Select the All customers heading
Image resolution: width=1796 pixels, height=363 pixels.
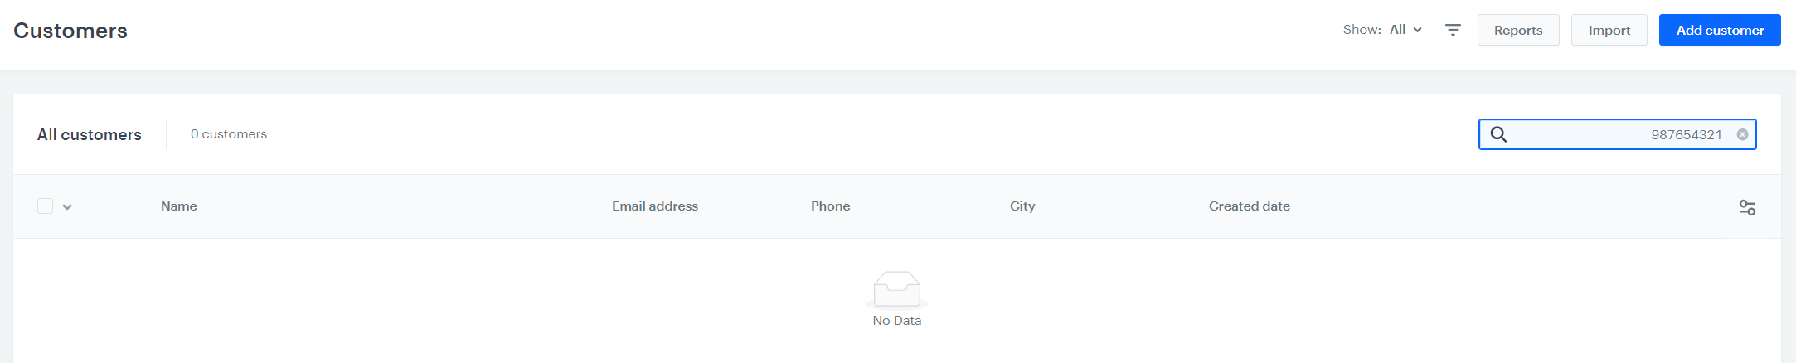90,134
